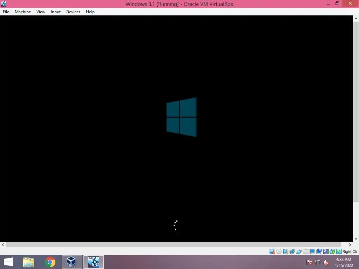Click the horizontal scrollbar thumb

point(174,244)
